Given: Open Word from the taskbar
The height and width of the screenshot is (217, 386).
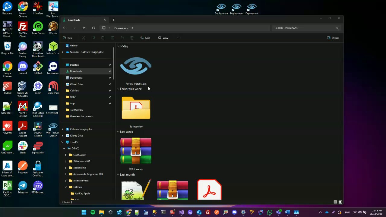Looking at the screenshot, I should point(287,212).
